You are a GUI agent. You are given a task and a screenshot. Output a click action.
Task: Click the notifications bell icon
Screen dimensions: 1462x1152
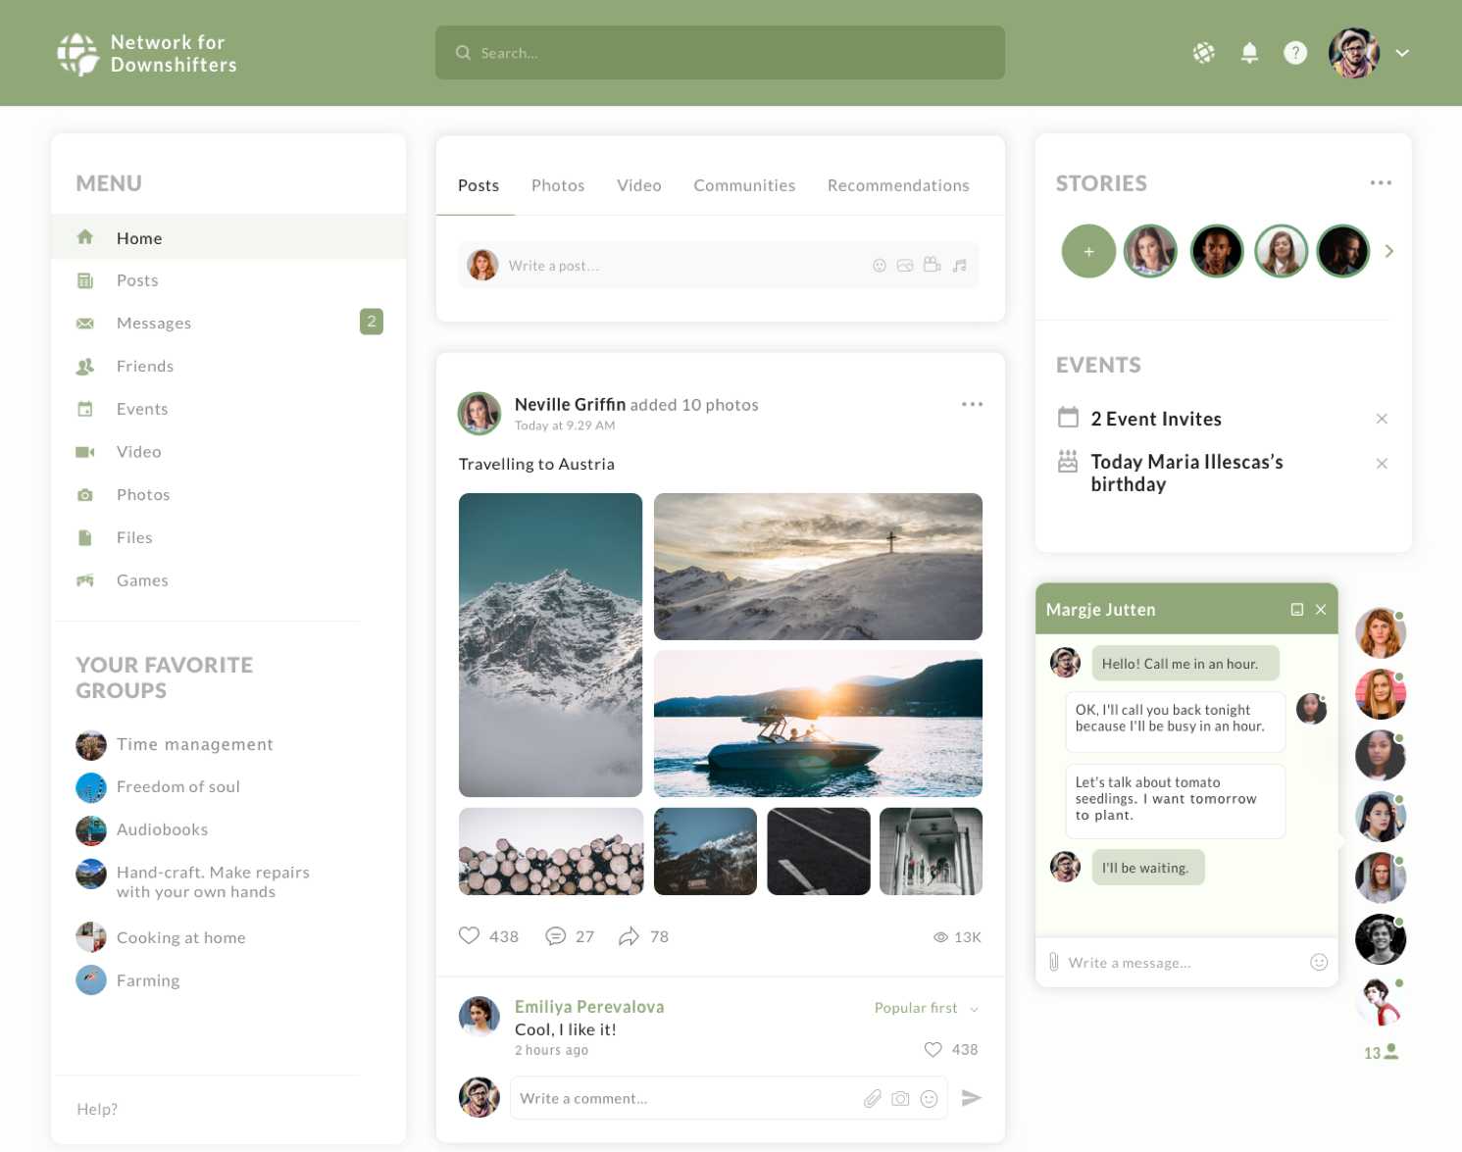(x=1248, y=53)
